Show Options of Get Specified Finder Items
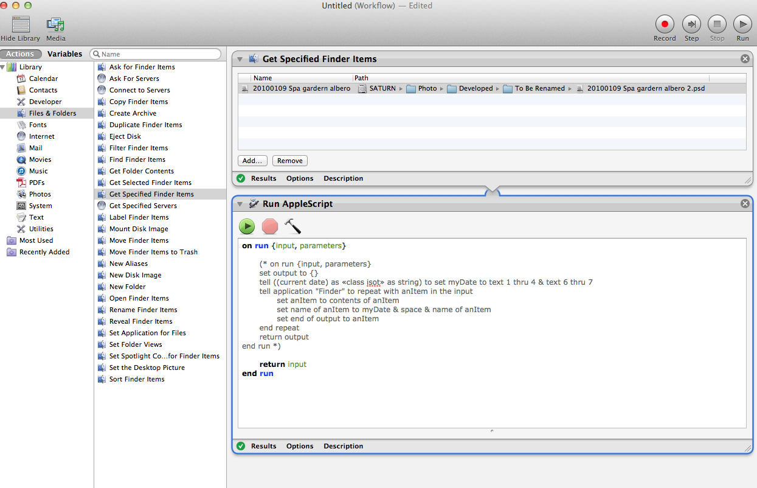This screenshot has width=757, height=488. [300, 178]
